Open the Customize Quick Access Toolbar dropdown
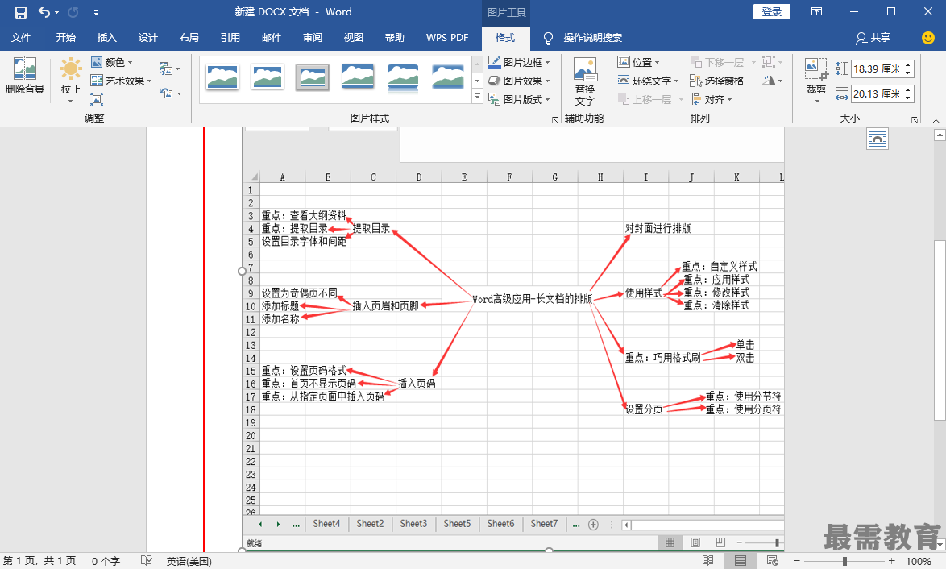Screen dimensions: 946x569 click(96, 12)
